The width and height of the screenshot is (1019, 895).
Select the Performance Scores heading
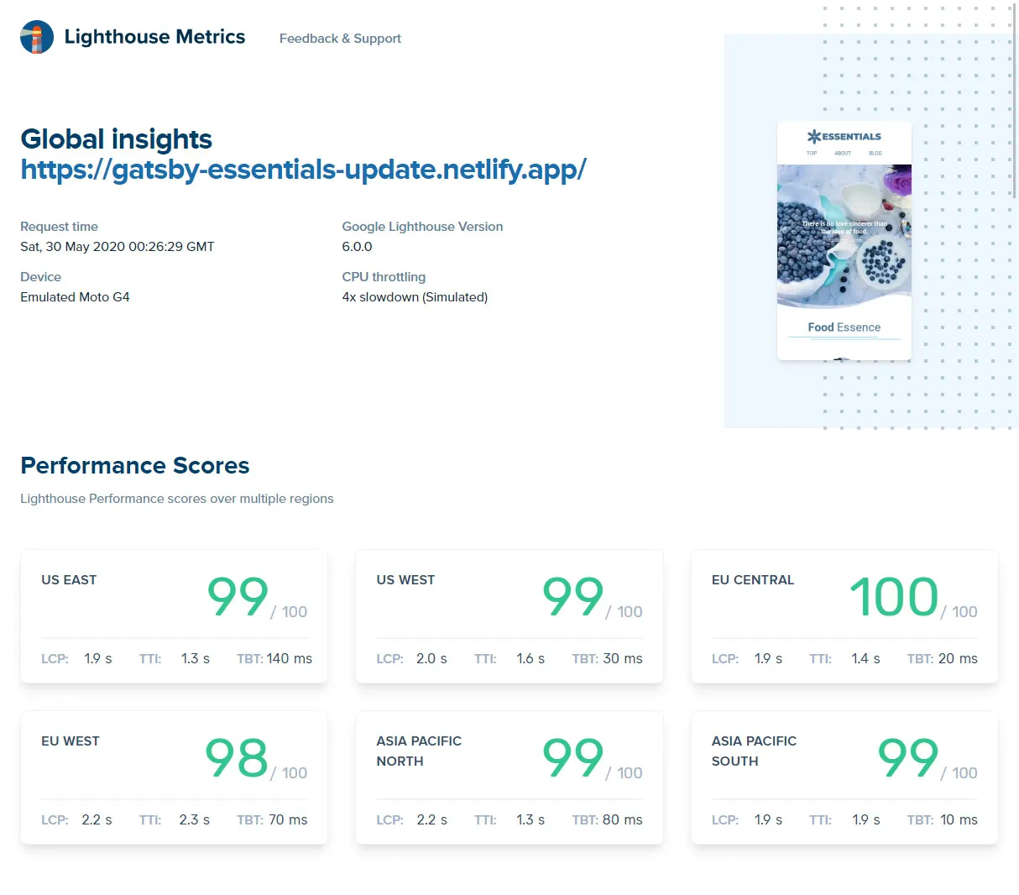pos(135,465)
